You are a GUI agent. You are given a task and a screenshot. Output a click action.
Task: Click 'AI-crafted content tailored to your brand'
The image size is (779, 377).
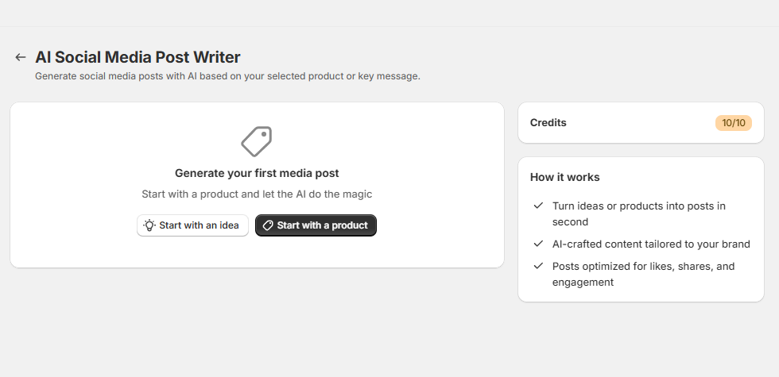(651, 244)
